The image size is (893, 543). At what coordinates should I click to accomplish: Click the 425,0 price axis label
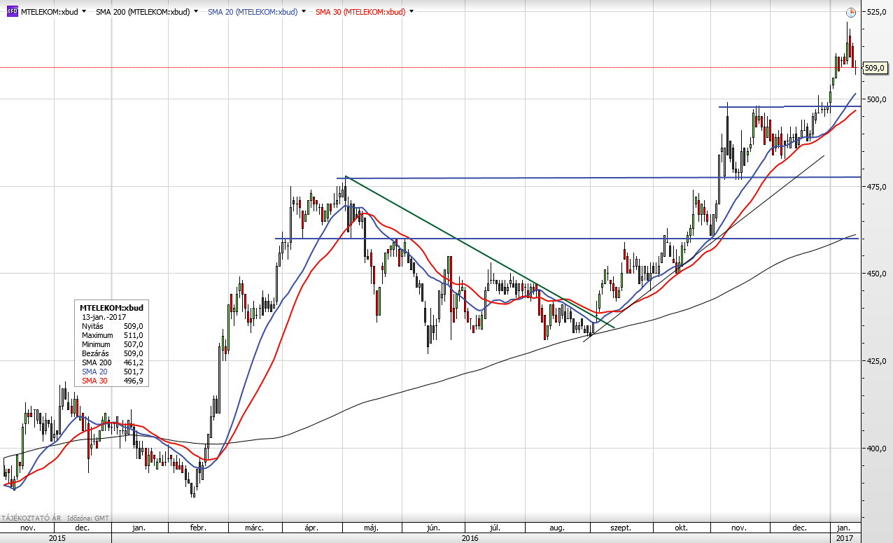point(877,361)
